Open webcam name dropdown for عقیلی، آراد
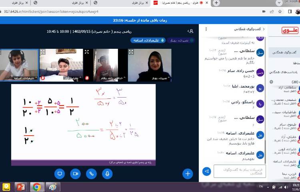Viewport: 300px width, 192px height. [x=73, y=78]
